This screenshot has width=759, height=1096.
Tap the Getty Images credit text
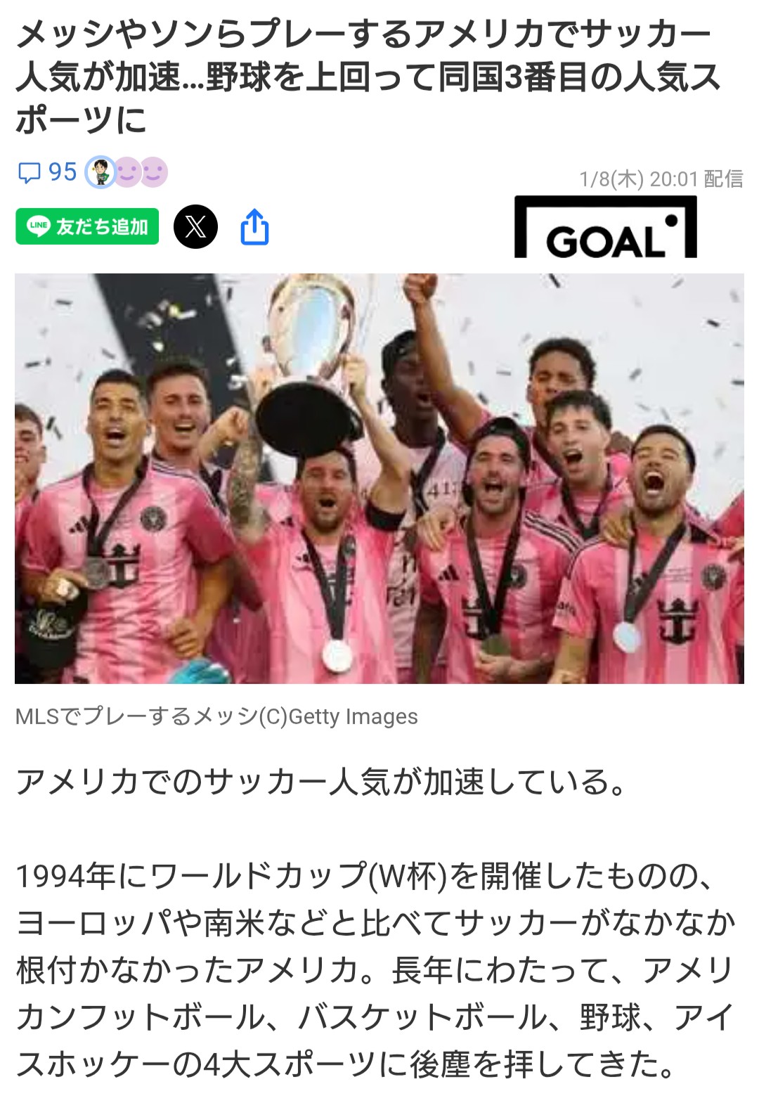click(x=353, y=716)
